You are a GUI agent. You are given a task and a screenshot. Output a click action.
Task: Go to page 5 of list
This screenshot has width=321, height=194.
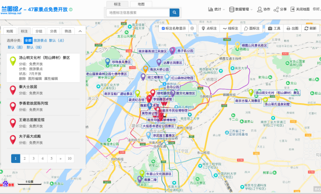pyautogui.click(x=51, y=158)
